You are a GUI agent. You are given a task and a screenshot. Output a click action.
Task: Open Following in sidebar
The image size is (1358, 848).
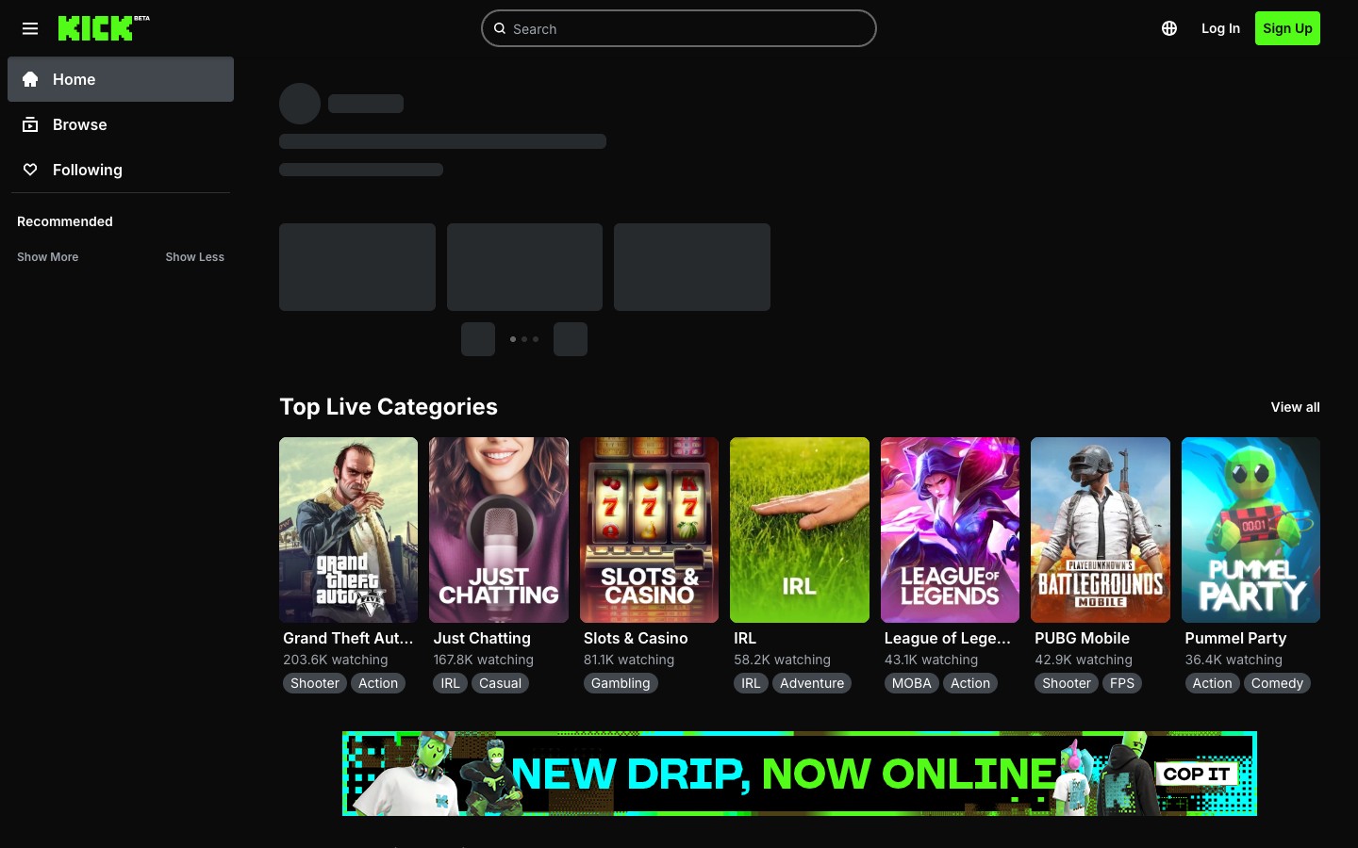[121, 170]
